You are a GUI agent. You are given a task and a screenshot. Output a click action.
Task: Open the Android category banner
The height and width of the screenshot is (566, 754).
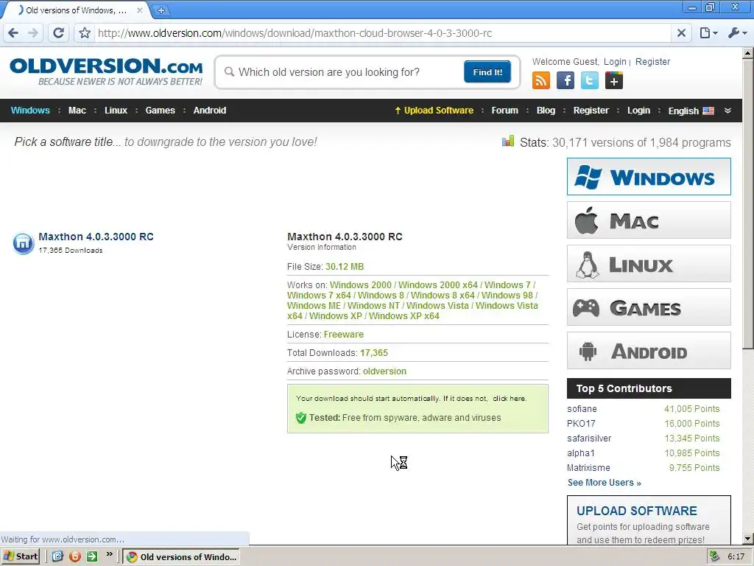coord(649,351)
